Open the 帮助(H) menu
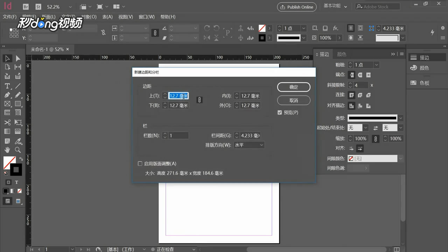This screenshot has width=448, height=252. pyautogui.click(x=168, y=17)
